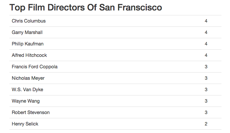The width and height of the screenshot is (230, 133).
Task: Click Robert Stevenson director name
Action: [x=31, y=112]
